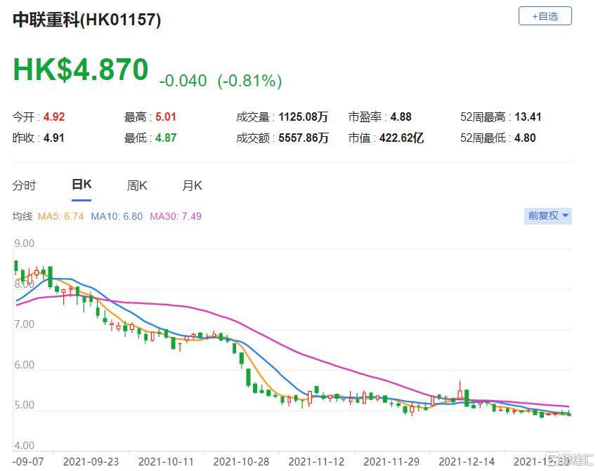Click the 2021-11-12 date axis label

316,461
